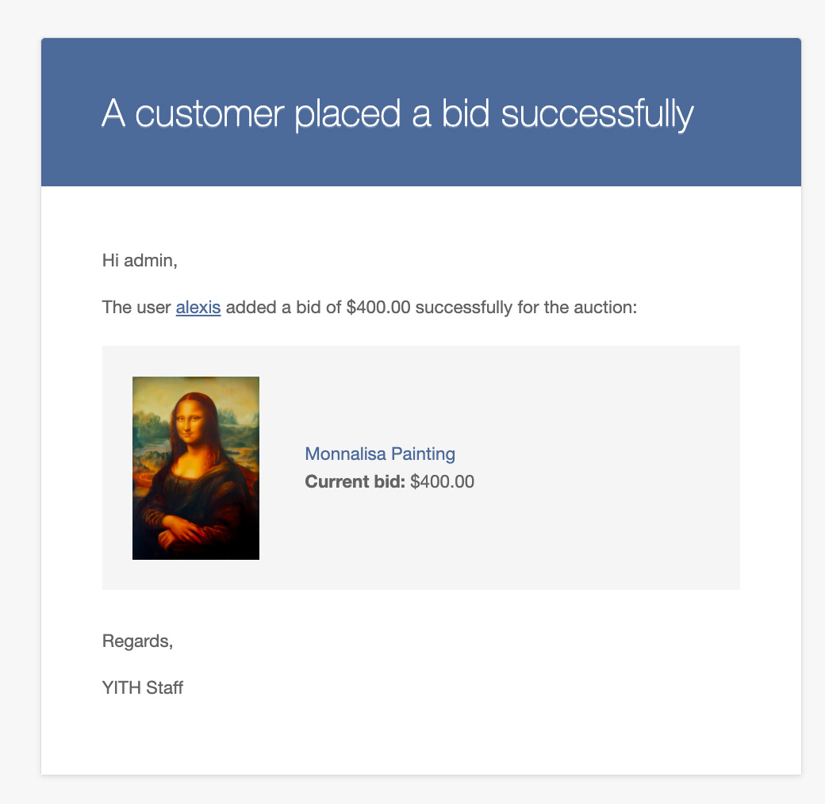The width and height of the screenshot is (825, 804).
Task: Click the Mona Lisa painting thumbnail
Action: (196, 468)
